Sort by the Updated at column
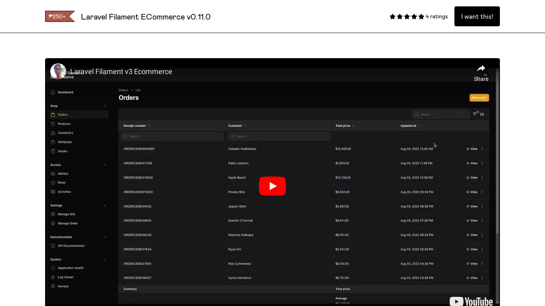Screen dimensions: 545x306 410,126
